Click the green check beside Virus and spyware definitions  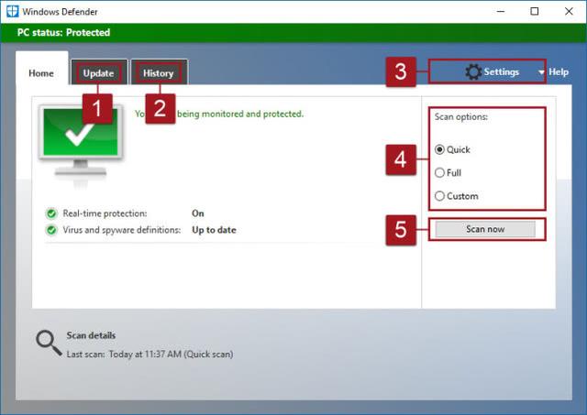click(51, 230)
